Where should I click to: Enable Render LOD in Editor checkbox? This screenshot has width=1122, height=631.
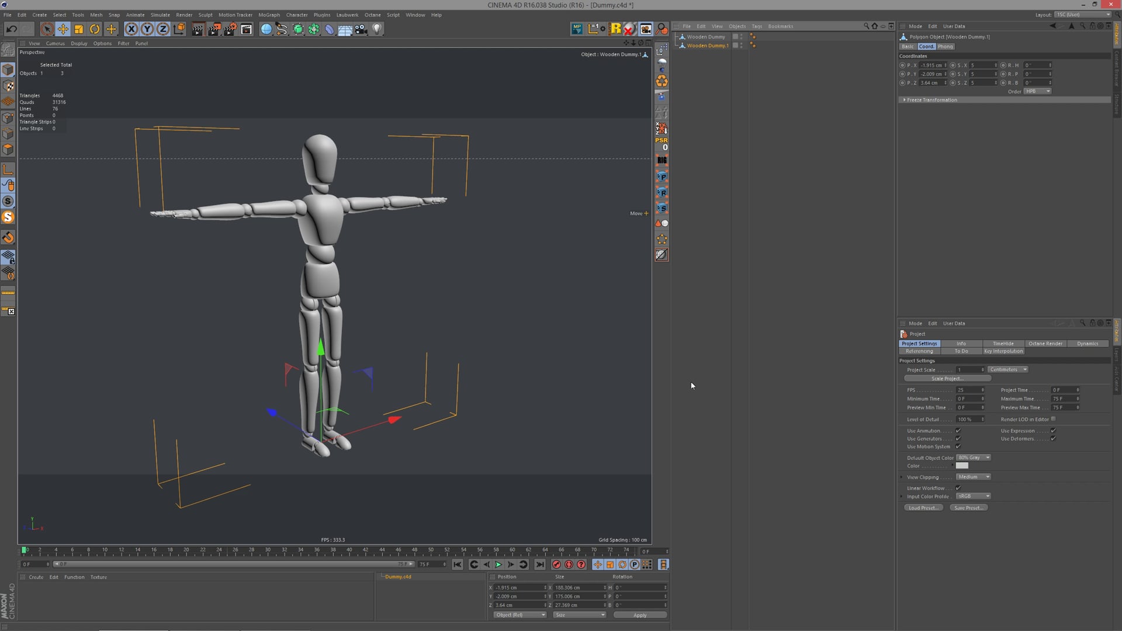pos(1053,419)
